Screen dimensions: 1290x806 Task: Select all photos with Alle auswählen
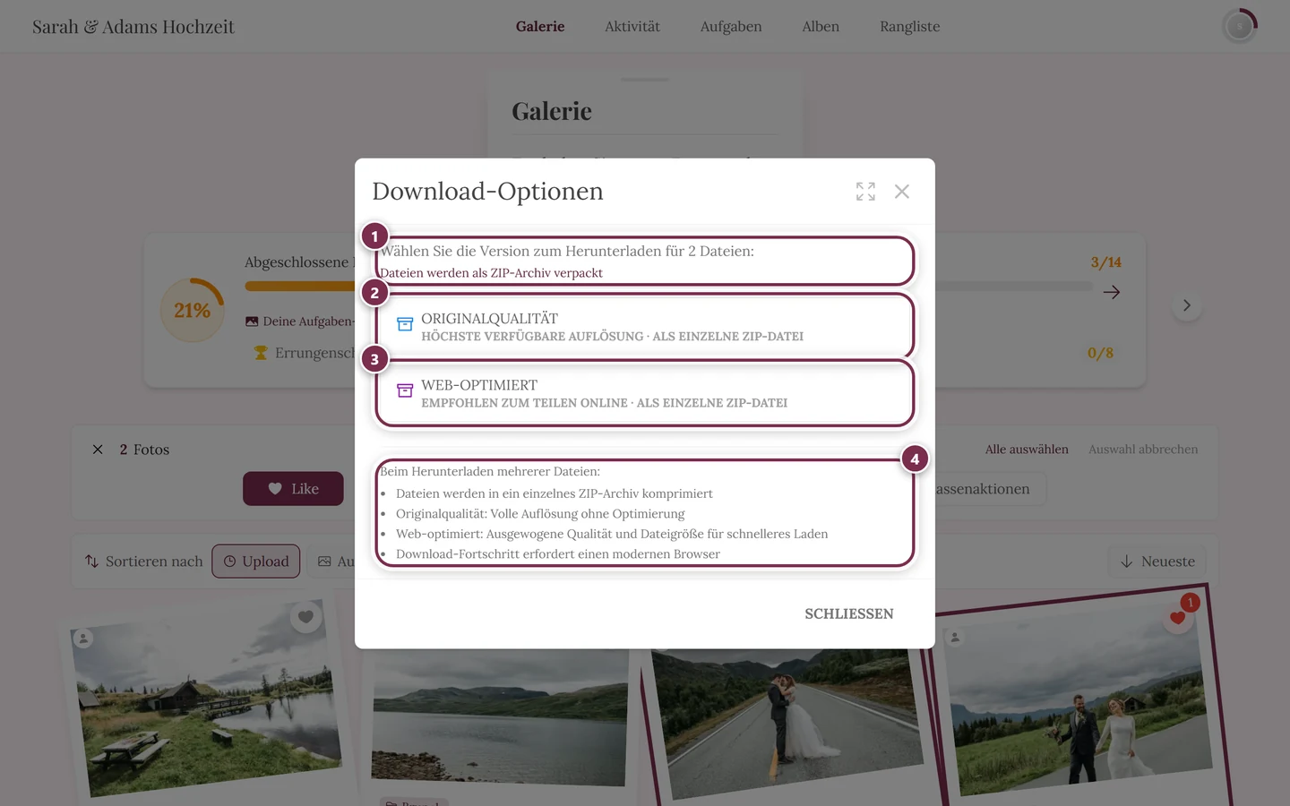(1027, 450)
